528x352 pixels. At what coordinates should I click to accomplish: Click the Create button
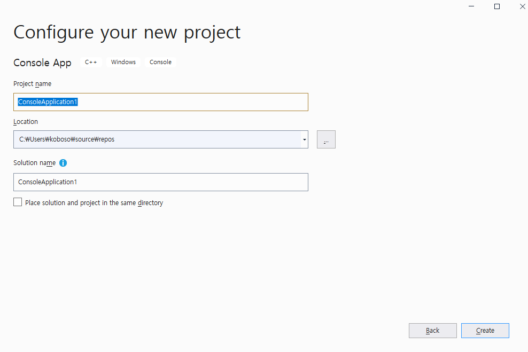pos(485,331)
